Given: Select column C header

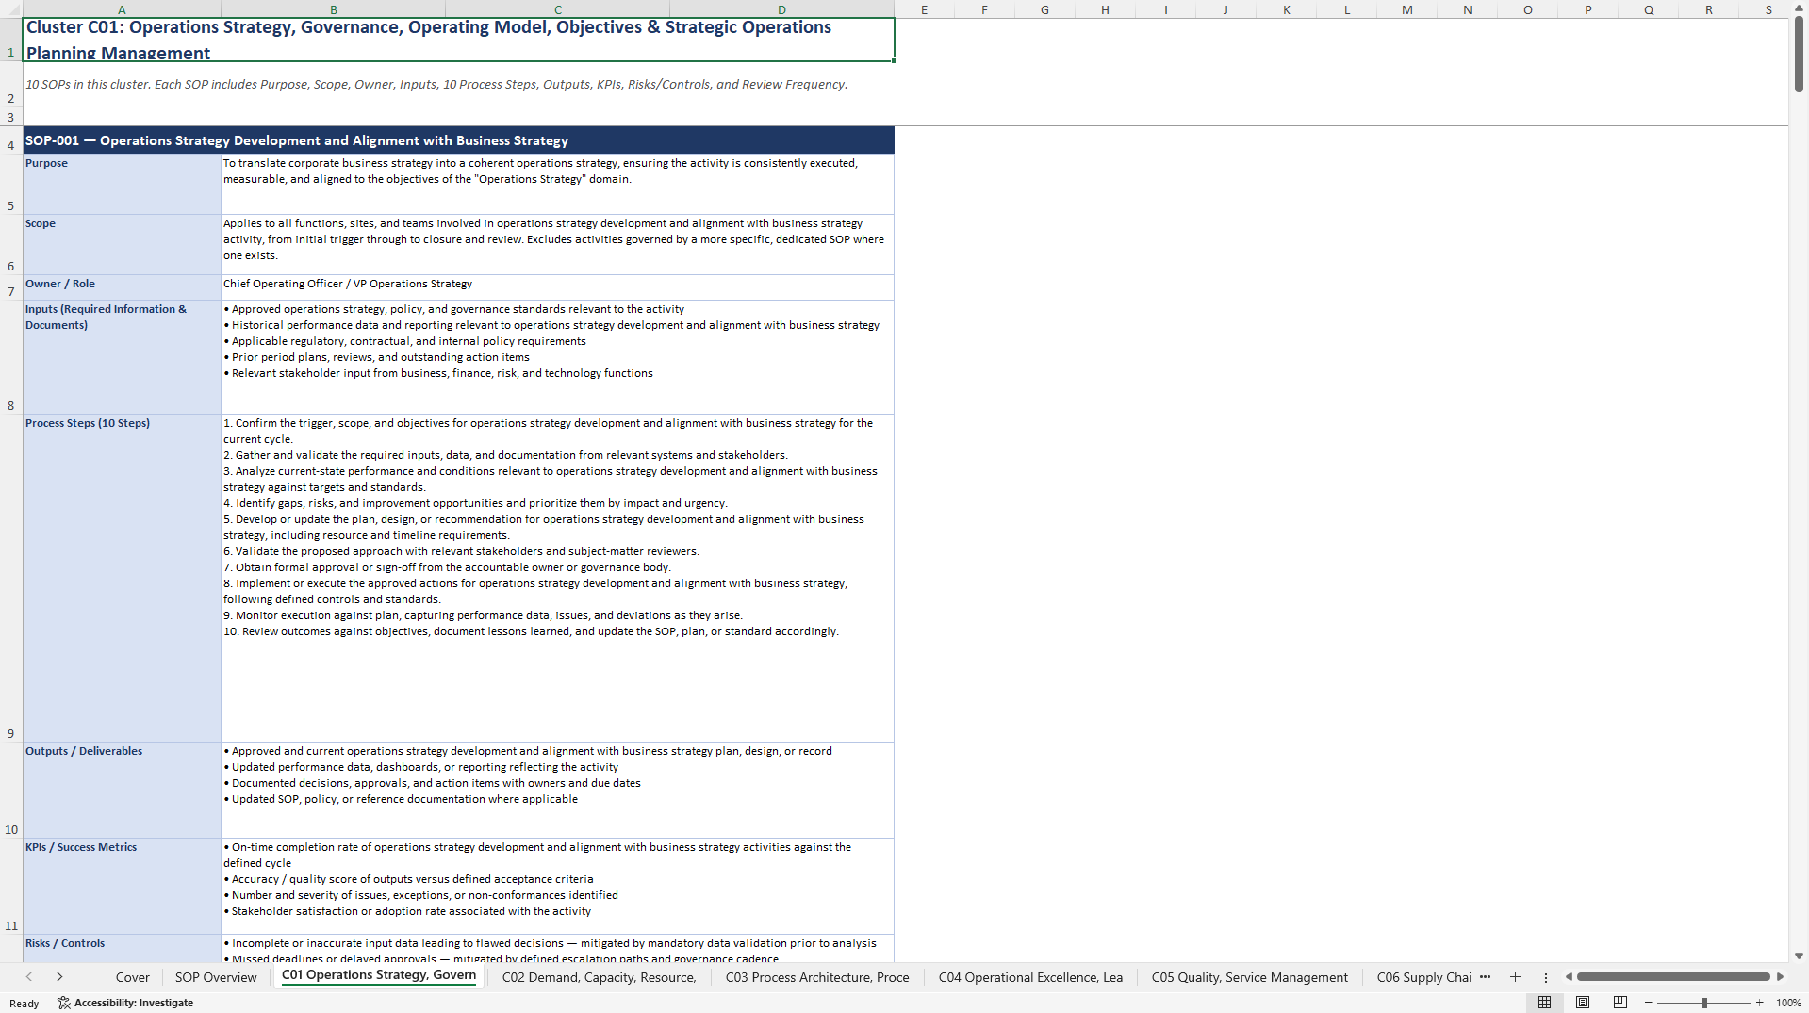Looking at the screenshot, I should pos(557,9).
